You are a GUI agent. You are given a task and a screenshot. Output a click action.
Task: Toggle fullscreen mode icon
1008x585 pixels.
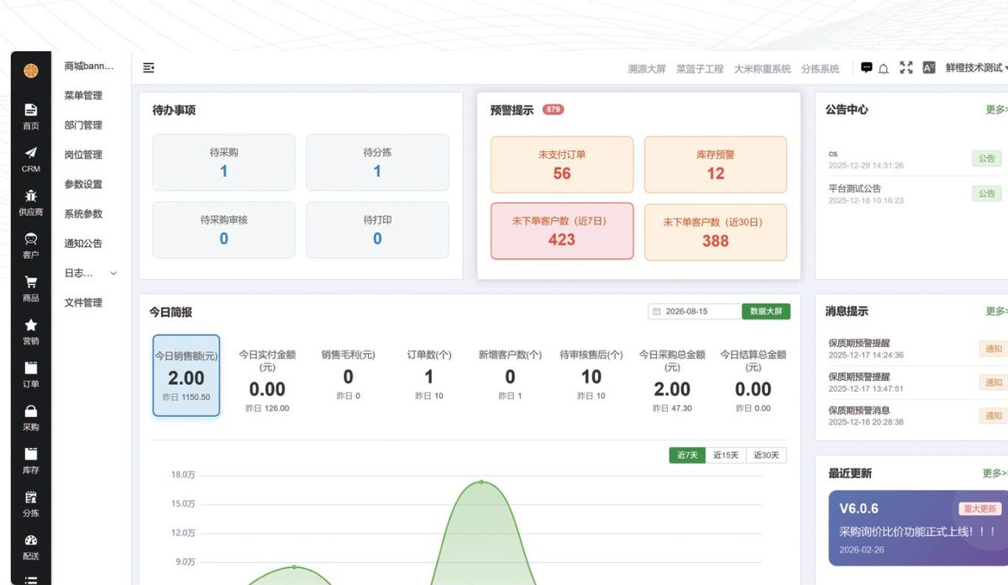tap(906, 68)
